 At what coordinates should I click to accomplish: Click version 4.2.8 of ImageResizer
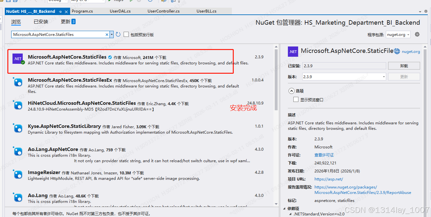click(x=259, y=172)
